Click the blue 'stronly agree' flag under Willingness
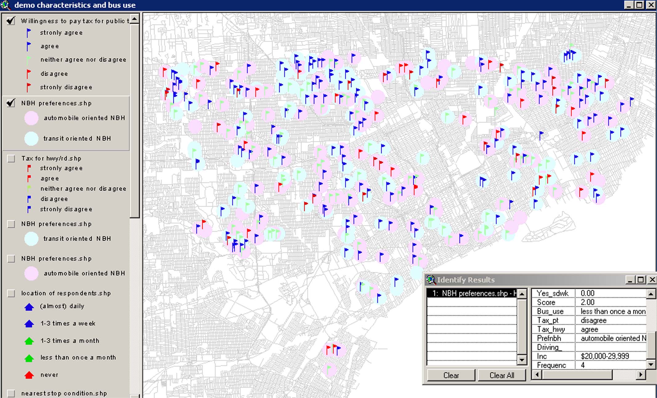657x398 pixels. click(x=29, y=33)
